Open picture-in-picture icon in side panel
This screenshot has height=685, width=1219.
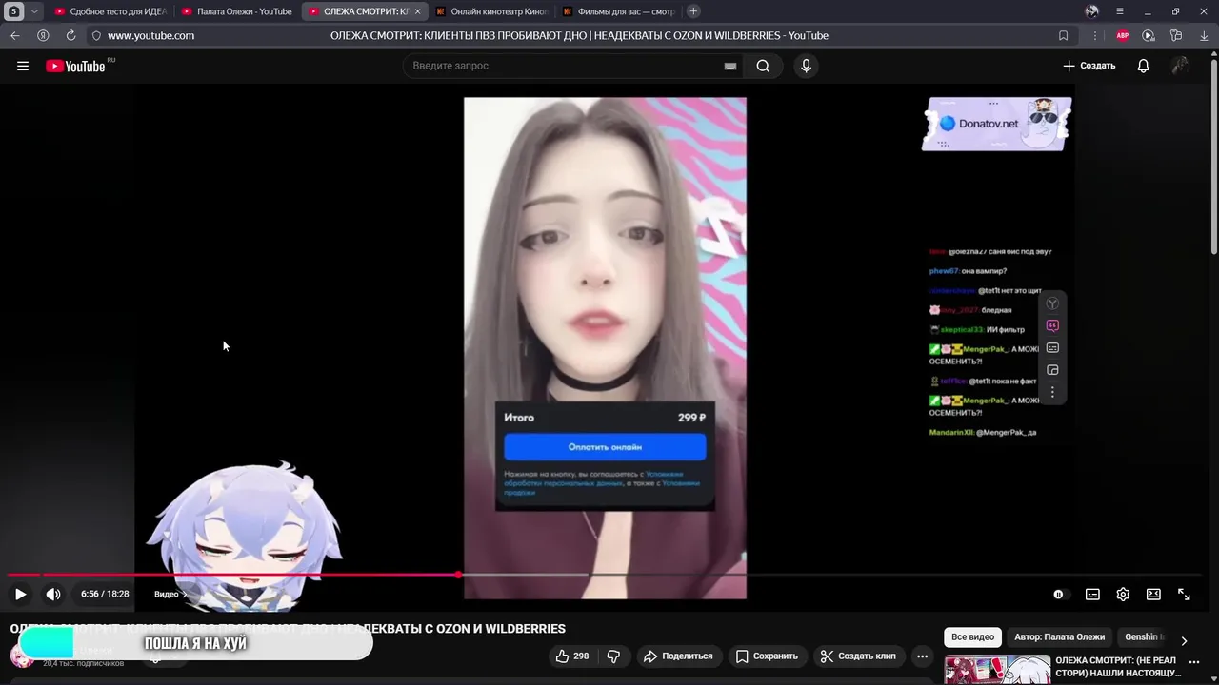pyautogui.click(x=1052, y=370)
